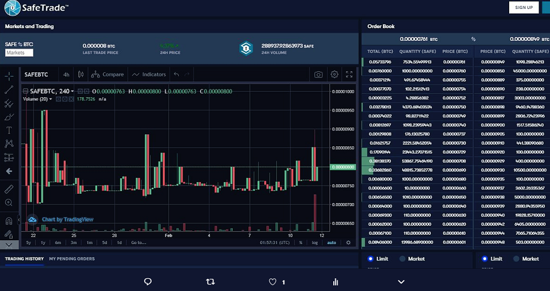Screen dimensions: 550x291
Task: Open the Volume (20) dropdown arrow
Action: (51, 99)
